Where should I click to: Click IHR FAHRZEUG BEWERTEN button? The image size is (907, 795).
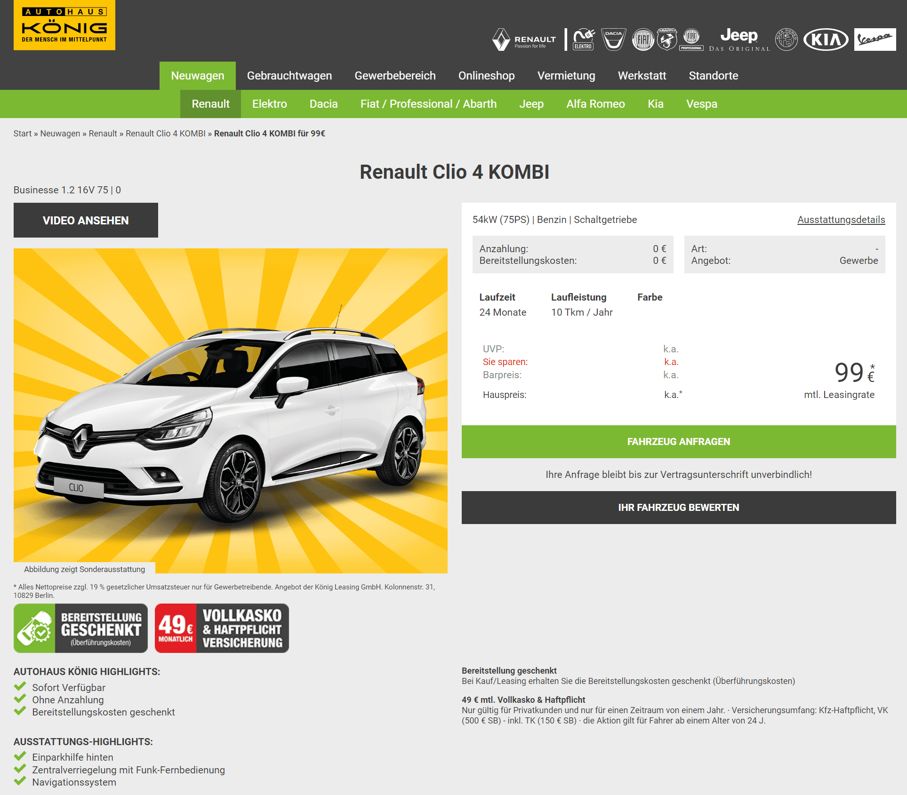pyautogui.click(x=679, y=508)
